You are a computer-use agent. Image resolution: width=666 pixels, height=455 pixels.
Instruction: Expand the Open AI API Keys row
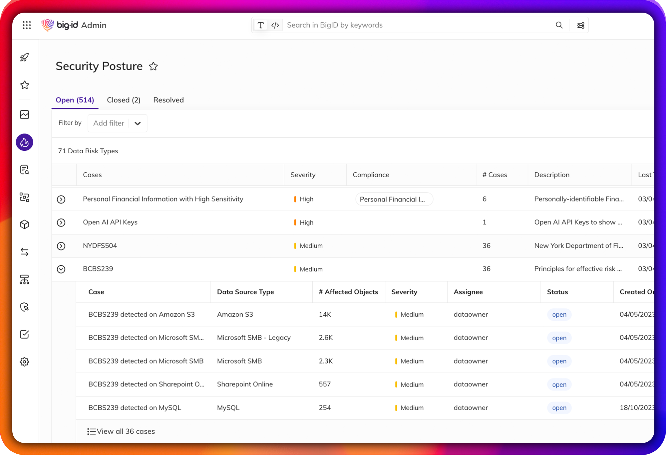[x=61, y=223]
